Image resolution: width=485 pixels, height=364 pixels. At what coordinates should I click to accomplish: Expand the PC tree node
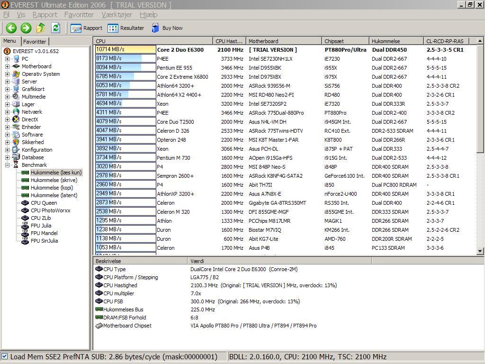pos(7,59)
